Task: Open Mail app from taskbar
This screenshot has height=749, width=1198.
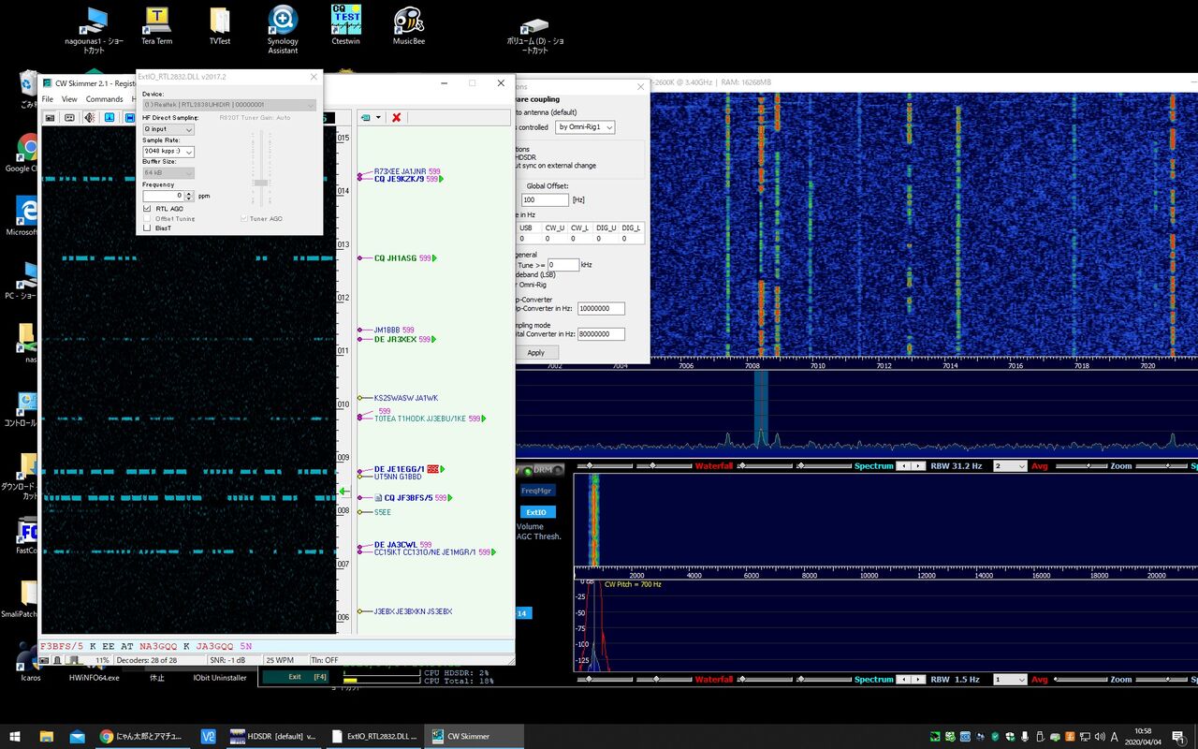Action: [77, 736]
